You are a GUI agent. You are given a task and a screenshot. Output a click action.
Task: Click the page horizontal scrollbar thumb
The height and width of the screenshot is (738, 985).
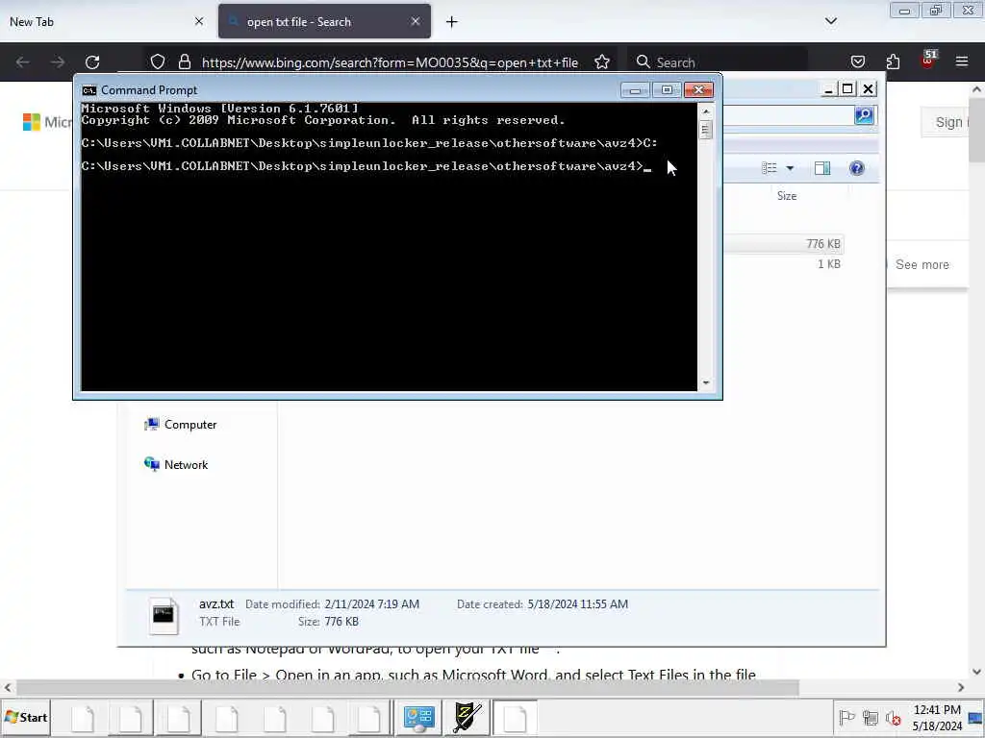click(x=407, y=688)
